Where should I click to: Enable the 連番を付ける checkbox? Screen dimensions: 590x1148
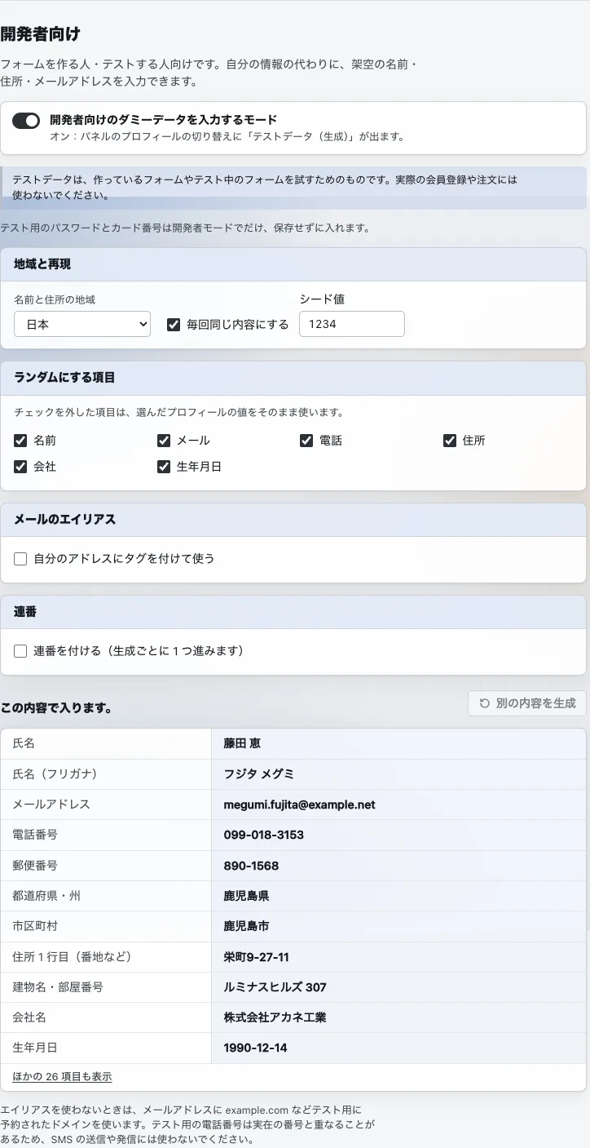click(20, 651)
